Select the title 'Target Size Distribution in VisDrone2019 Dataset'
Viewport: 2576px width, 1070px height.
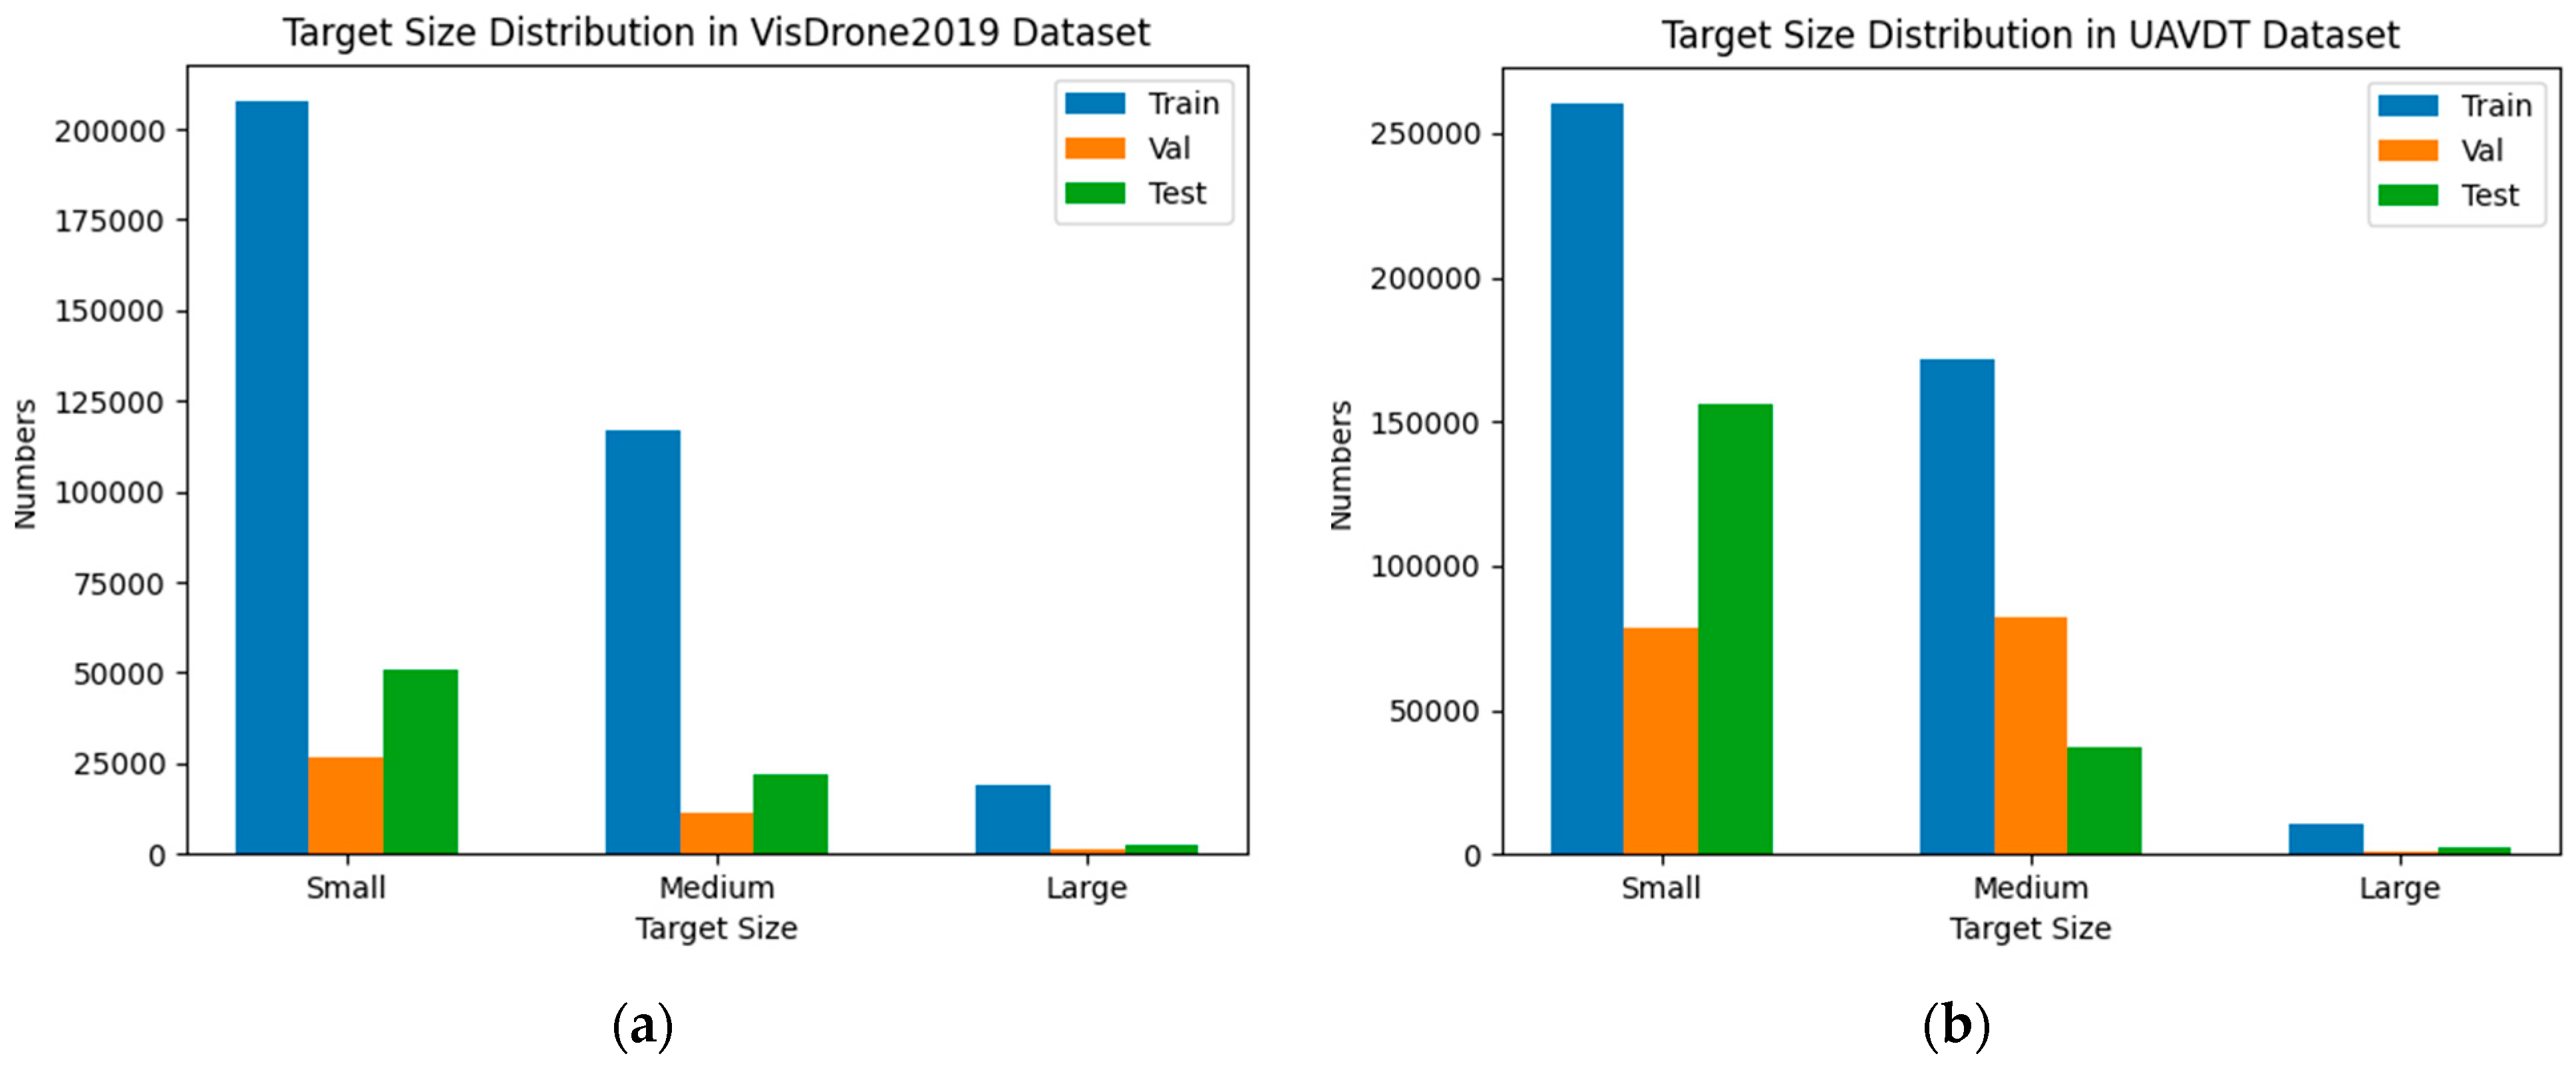click(716, 33)
